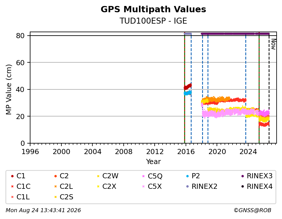Click the C2S legend entry
282x219 pixels.
click(x=64, y=197)
